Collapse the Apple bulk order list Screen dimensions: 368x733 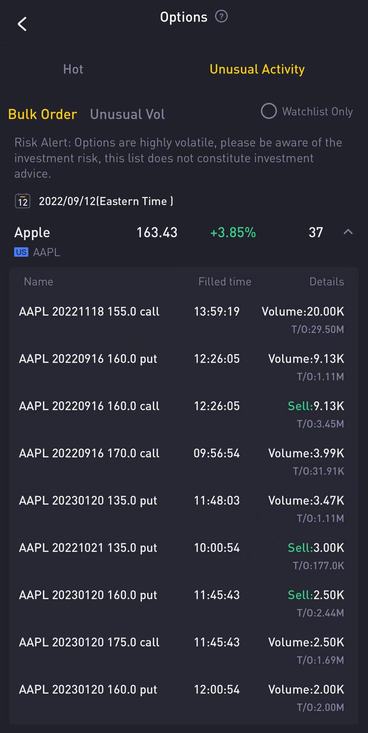point(348,232)
